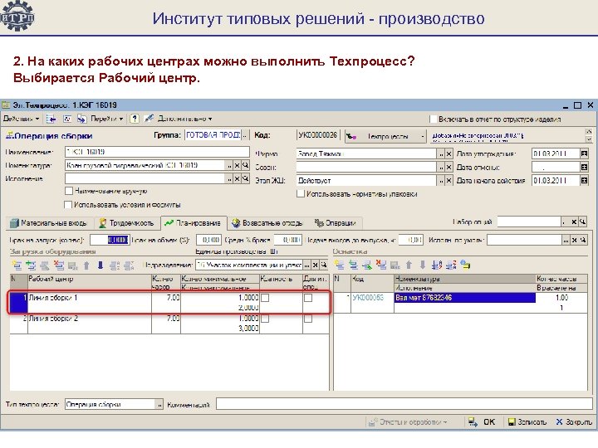
Task: Open Фирма field selection ellipsis button
Action: click(441, 154)
